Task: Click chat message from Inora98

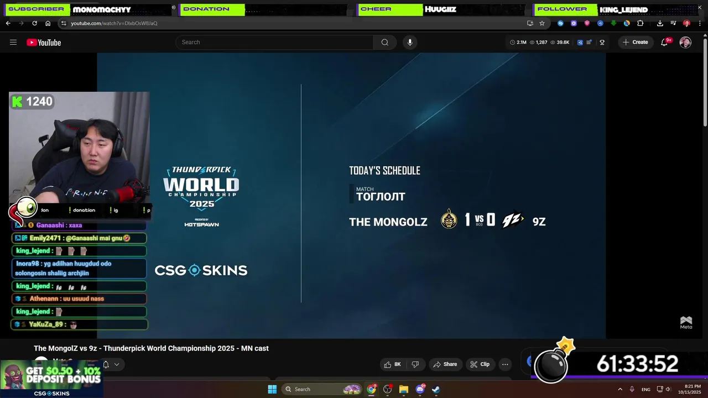Action: click(79, 268)
